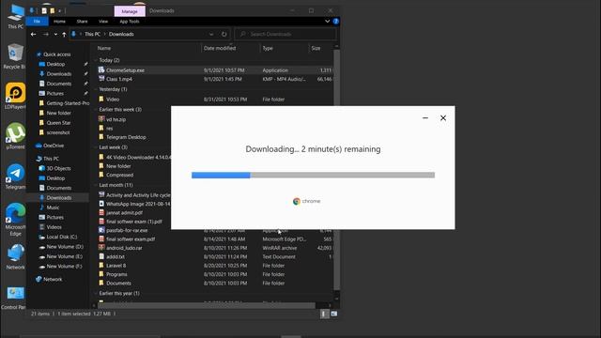Collapse the Today (2) group
The height and width of the screenshot is (338, 601).
pos(95,60)
